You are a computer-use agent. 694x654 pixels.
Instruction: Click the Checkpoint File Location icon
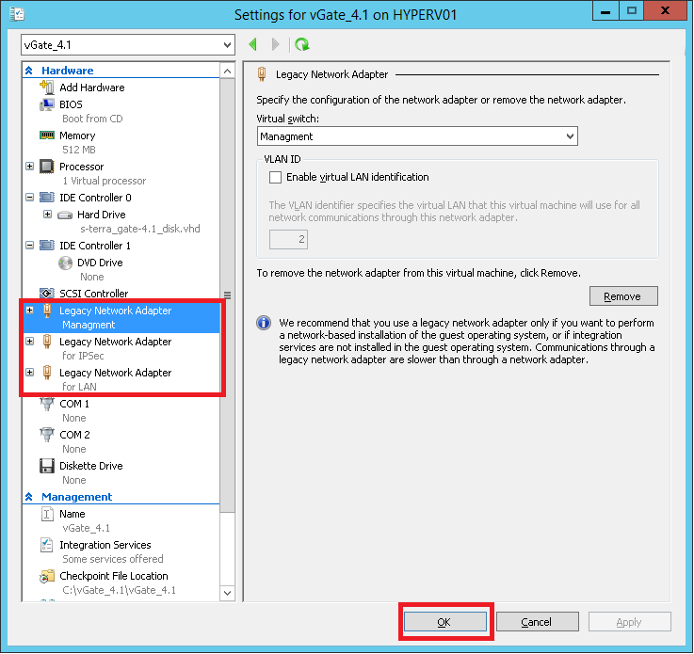click(47, 576)
